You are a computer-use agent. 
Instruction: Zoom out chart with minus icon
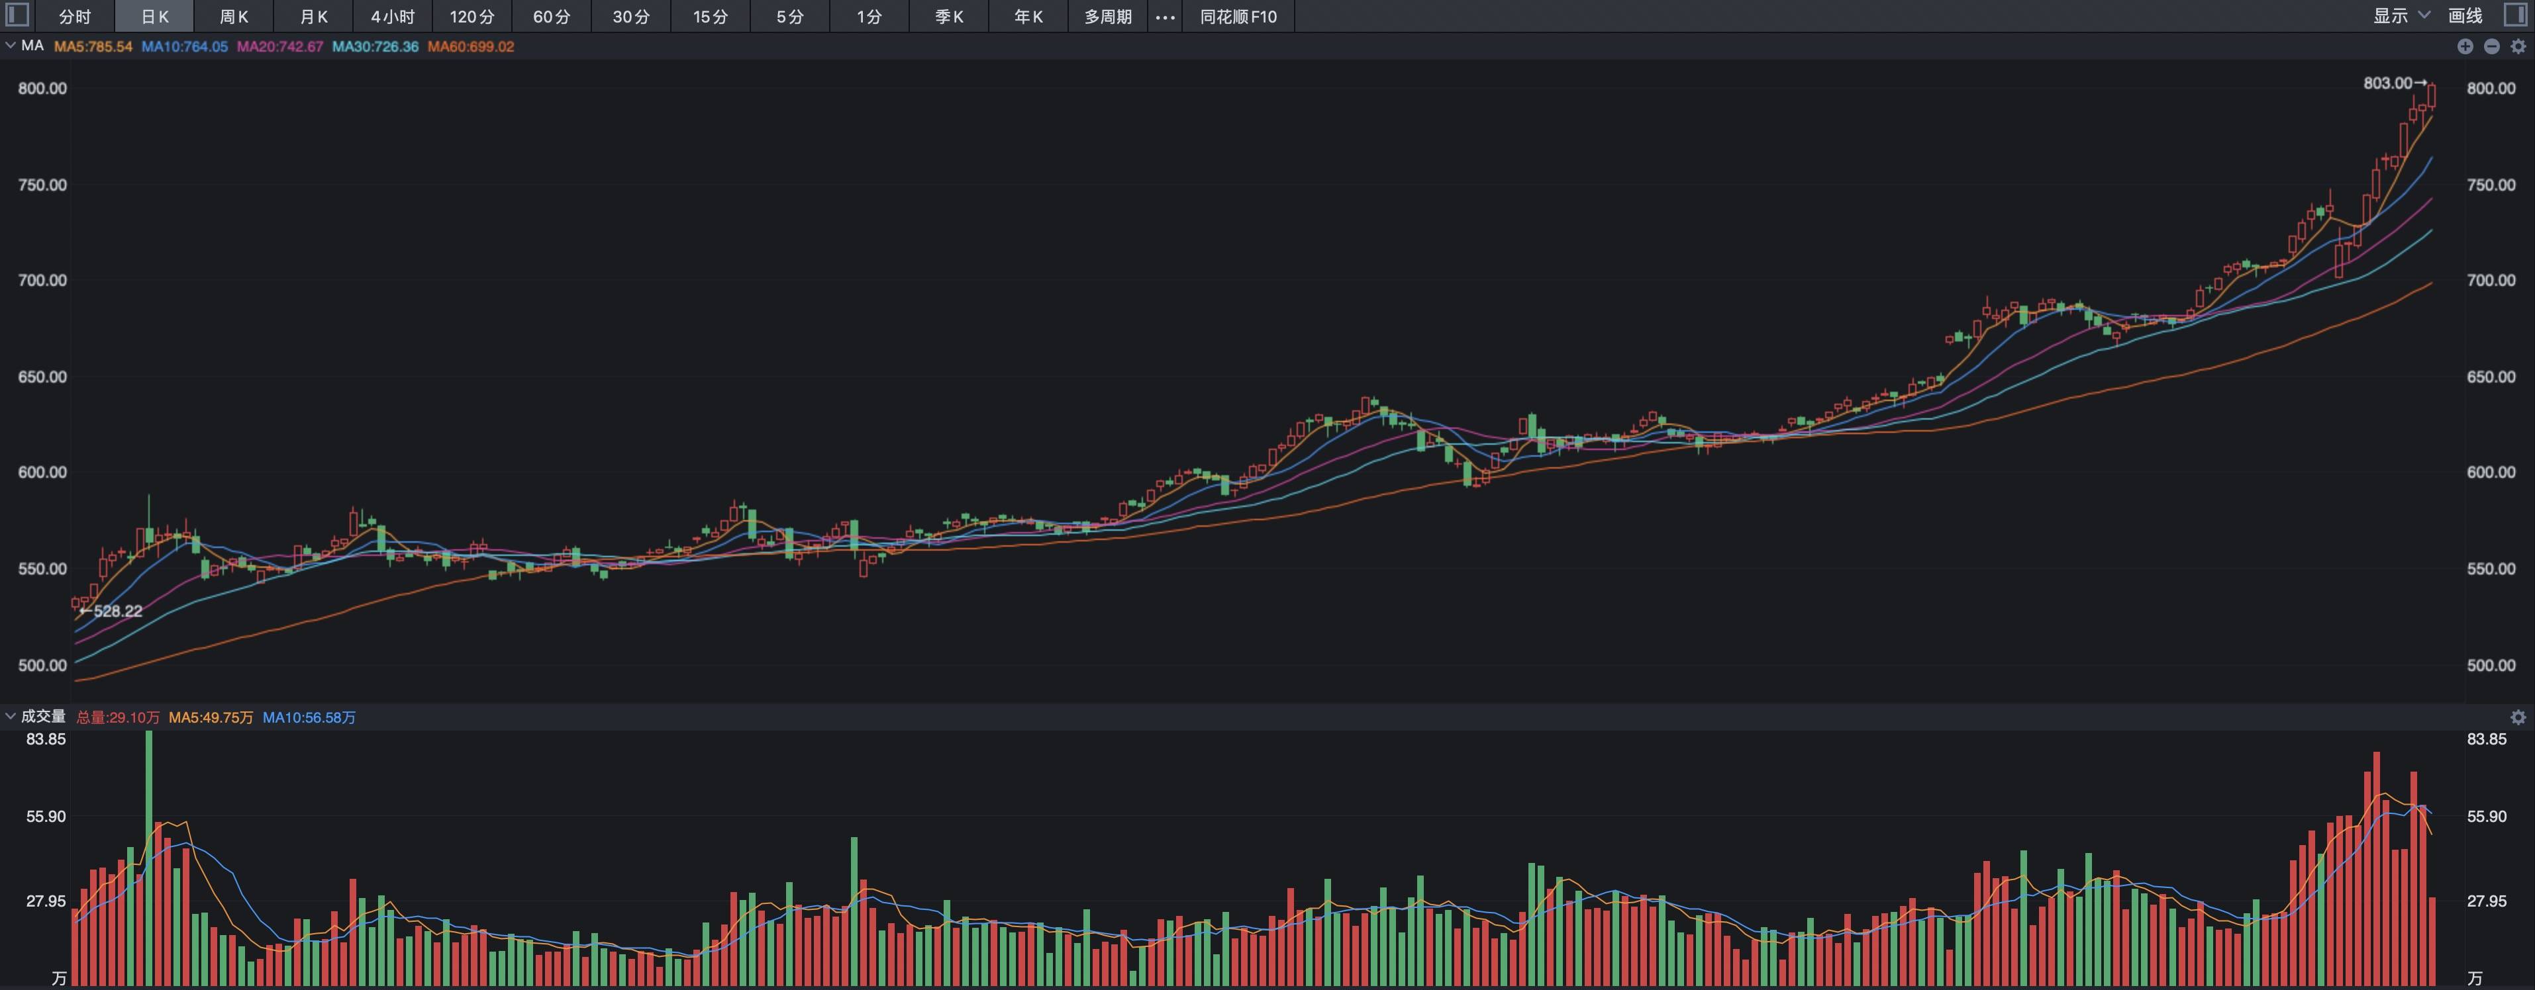(x=2492, y=46)
